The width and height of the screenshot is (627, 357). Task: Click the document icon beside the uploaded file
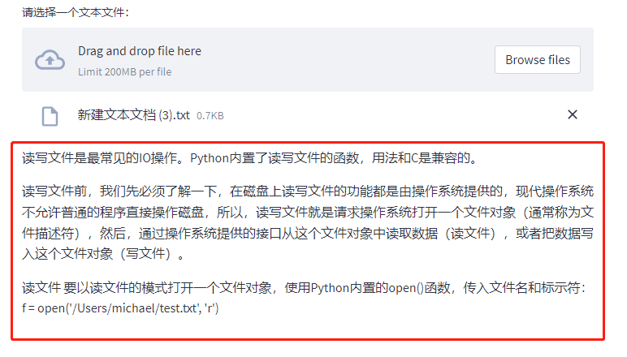click(x=50, y=116)
